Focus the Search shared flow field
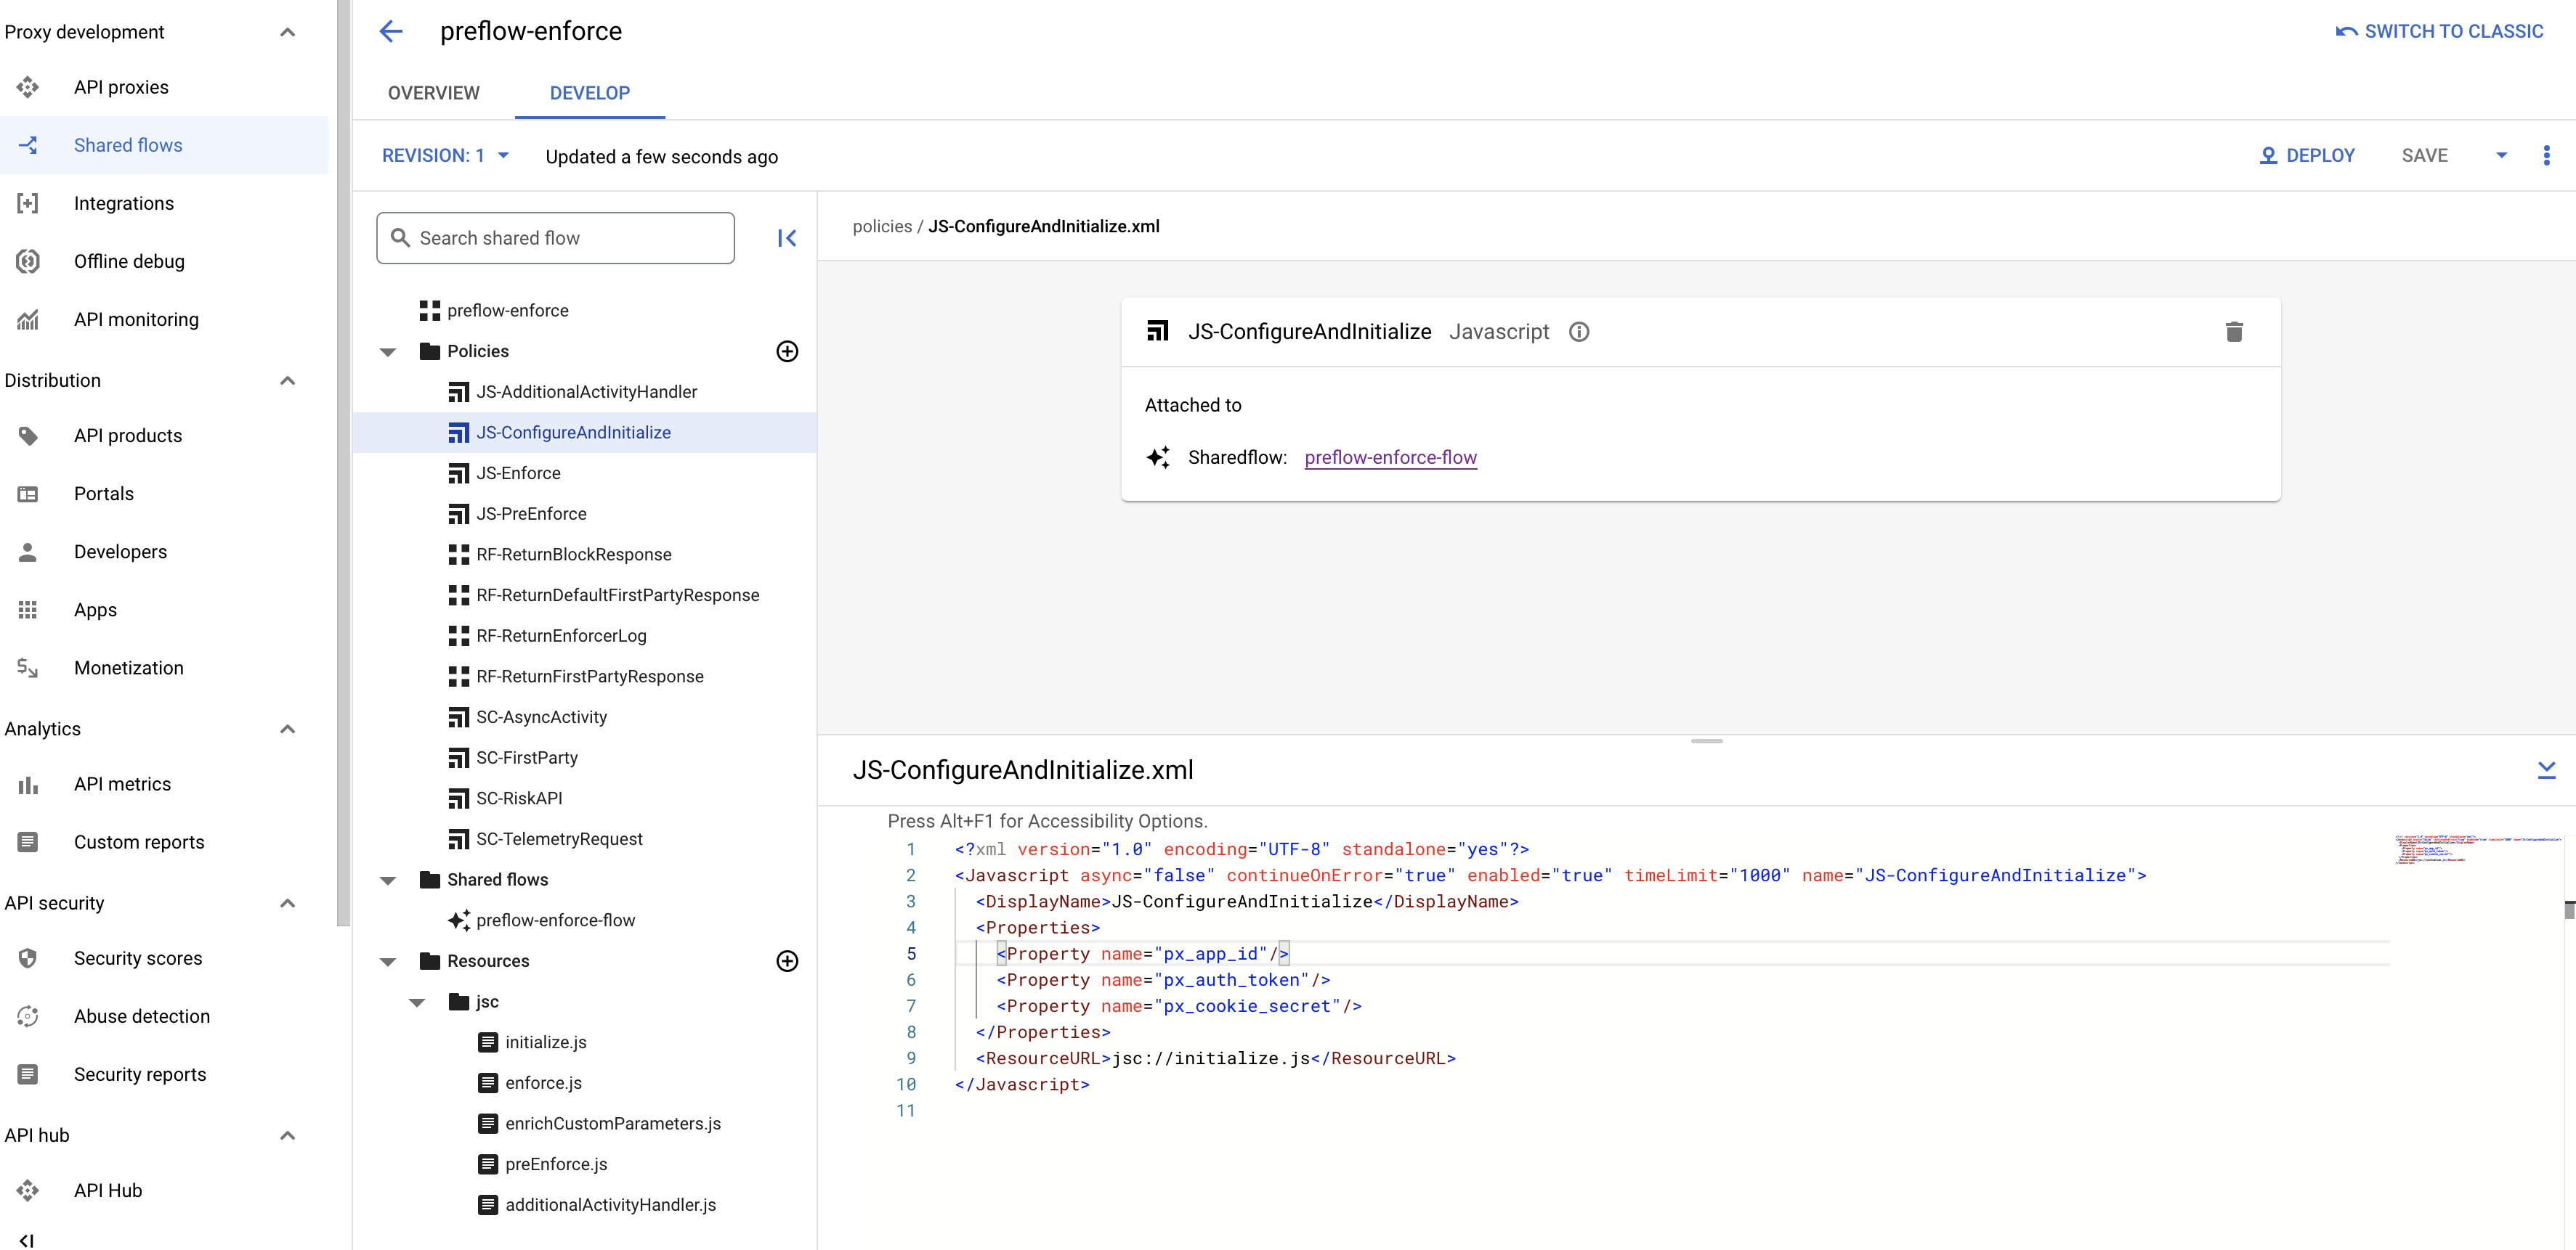This screenshot has height=1250, width=2576. (x=556, y=238)
